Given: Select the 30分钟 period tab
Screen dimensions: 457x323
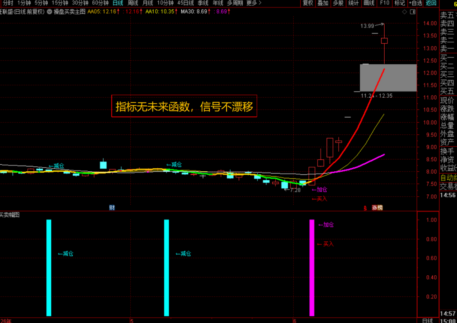Looking at the screenshot, I should click(x=80, y=3).
